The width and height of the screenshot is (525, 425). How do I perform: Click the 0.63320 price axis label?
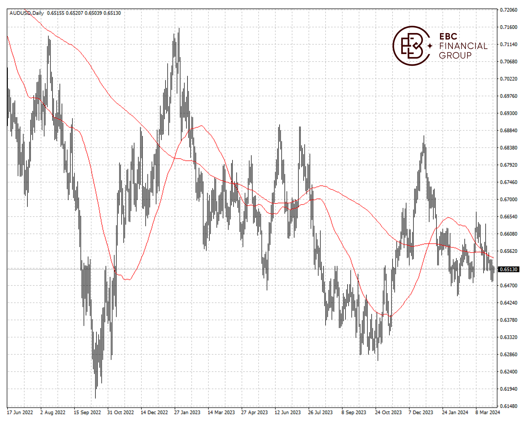(x=509, y=337)
